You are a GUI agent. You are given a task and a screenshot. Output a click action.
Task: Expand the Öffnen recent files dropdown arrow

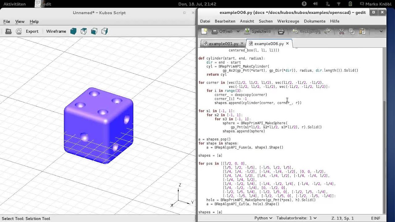point(238,31)
